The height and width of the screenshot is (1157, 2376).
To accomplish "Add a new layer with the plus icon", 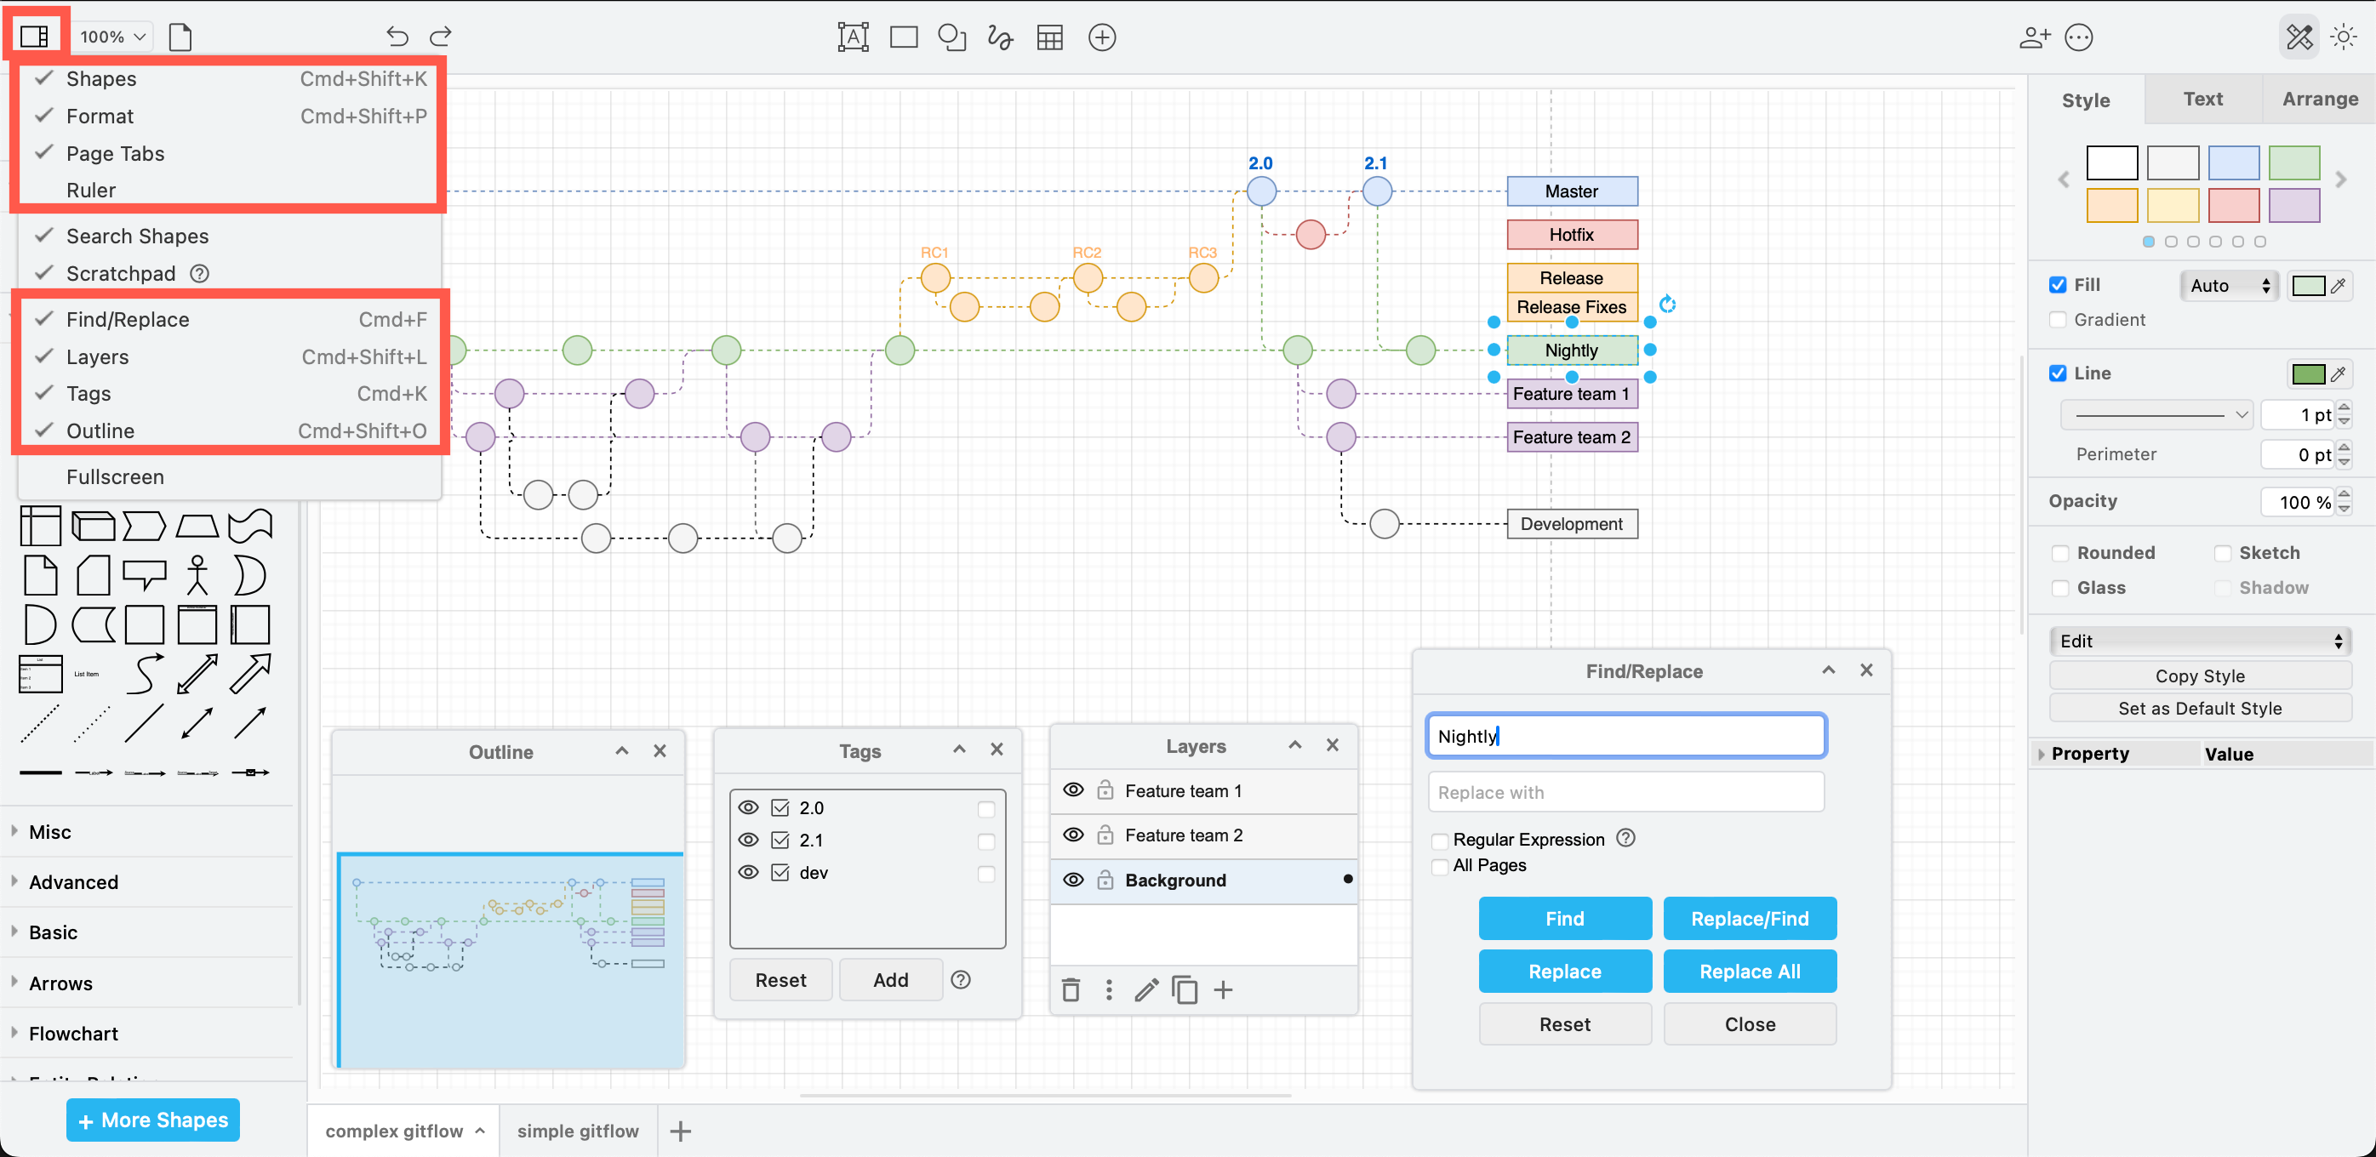I will coord(1223,989).
